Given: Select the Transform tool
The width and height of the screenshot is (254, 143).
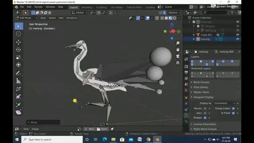Looking at the screenshot, I should point(19,65).
